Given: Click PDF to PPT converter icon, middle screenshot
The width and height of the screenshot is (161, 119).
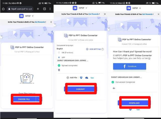Looking at the screenshot, I should click(x=66, y=35).
